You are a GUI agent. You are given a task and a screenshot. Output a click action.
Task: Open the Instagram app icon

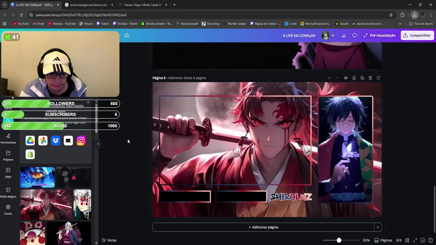point(81,141)
